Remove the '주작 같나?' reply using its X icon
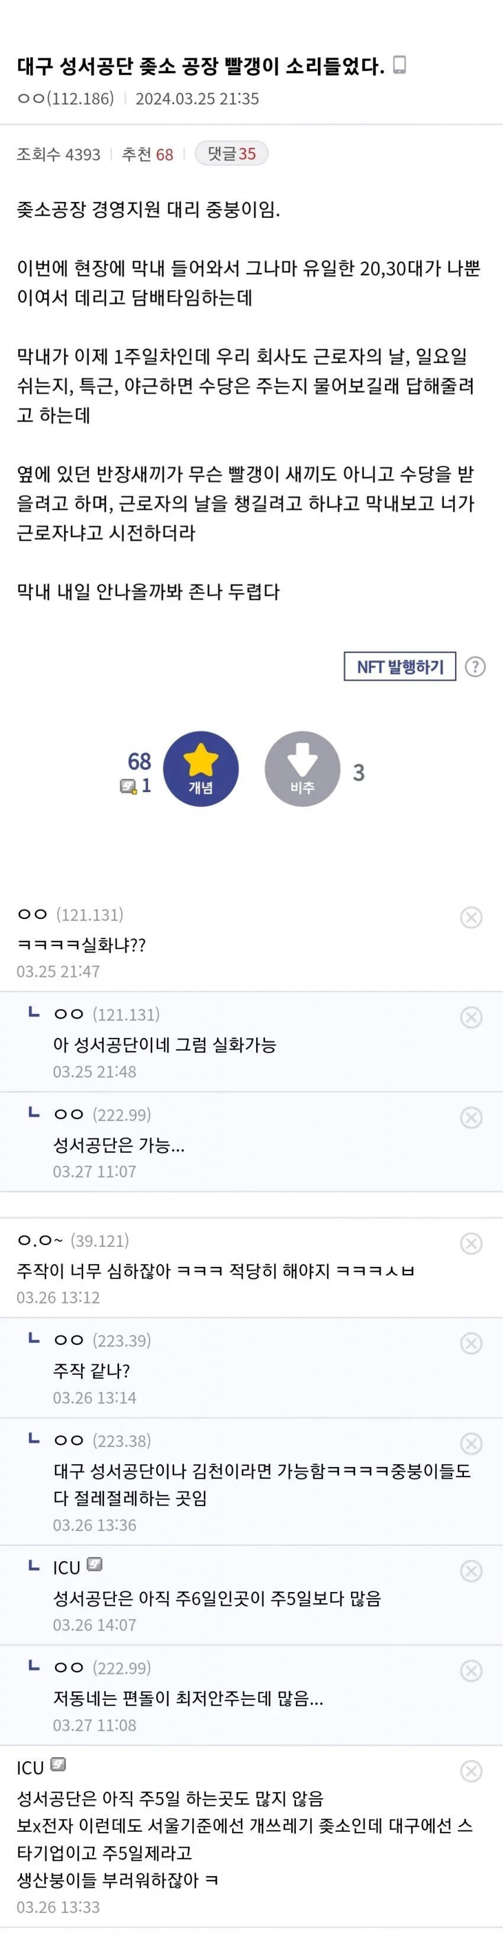The width and height of the screenshot is (503, 1955). coord(471,1343)
